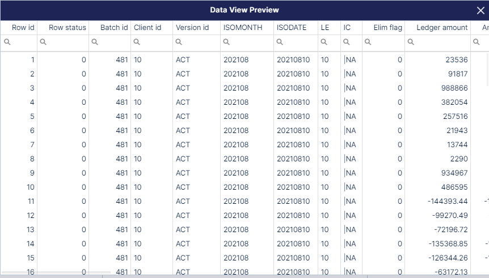This screenshot has width=489, height=278.
Task: Sort by the Ledger amount column header
Action: (x=442, y=27)
